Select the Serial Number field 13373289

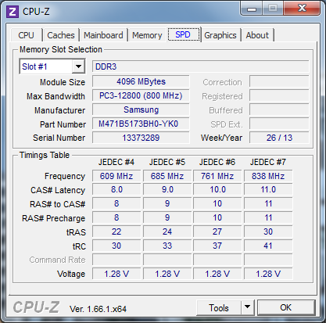(x=141, y=138)
